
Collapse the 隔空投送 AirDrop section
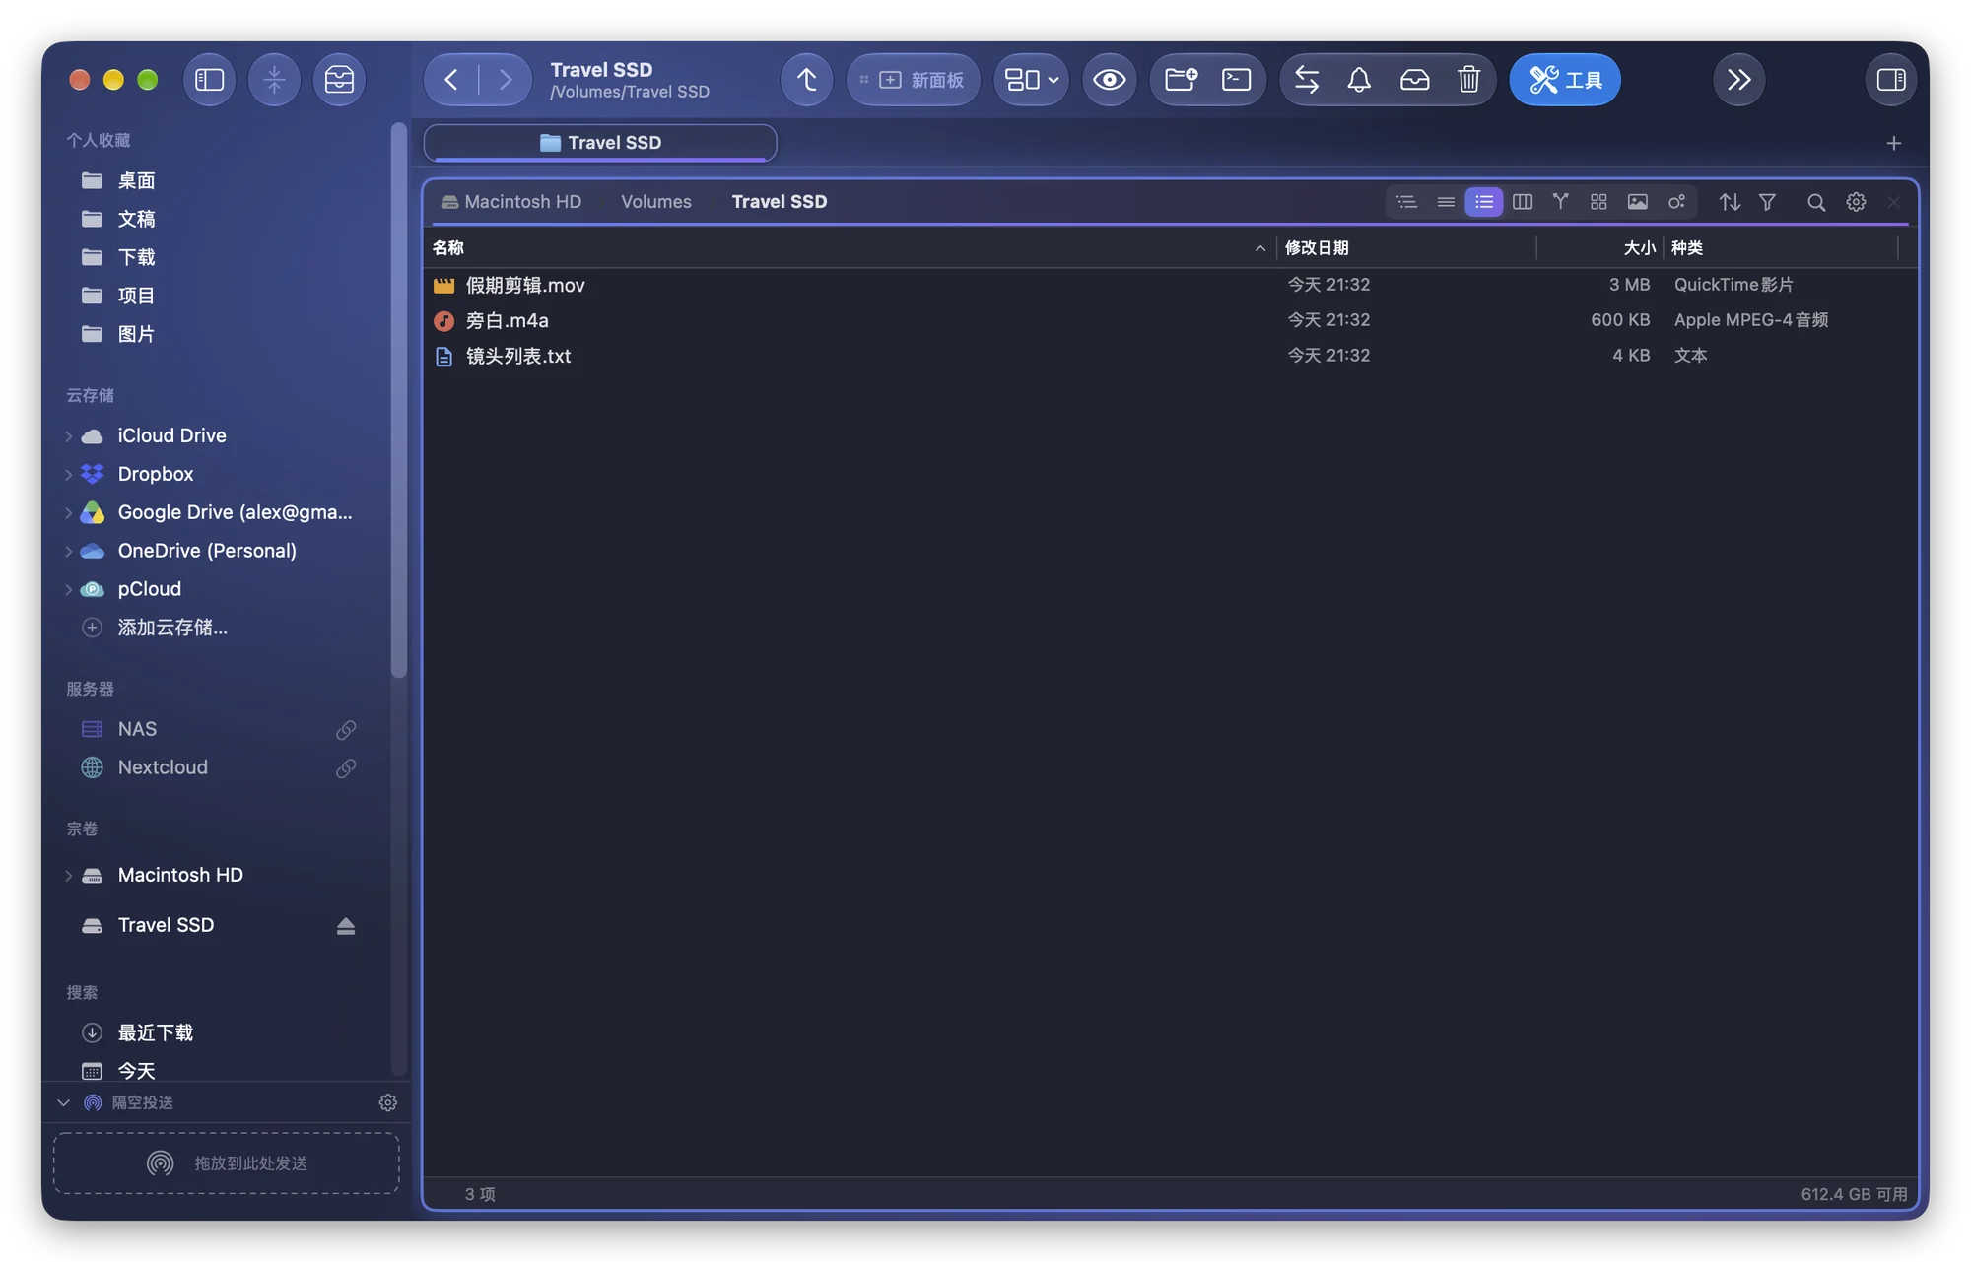[x=63, y=1102]
